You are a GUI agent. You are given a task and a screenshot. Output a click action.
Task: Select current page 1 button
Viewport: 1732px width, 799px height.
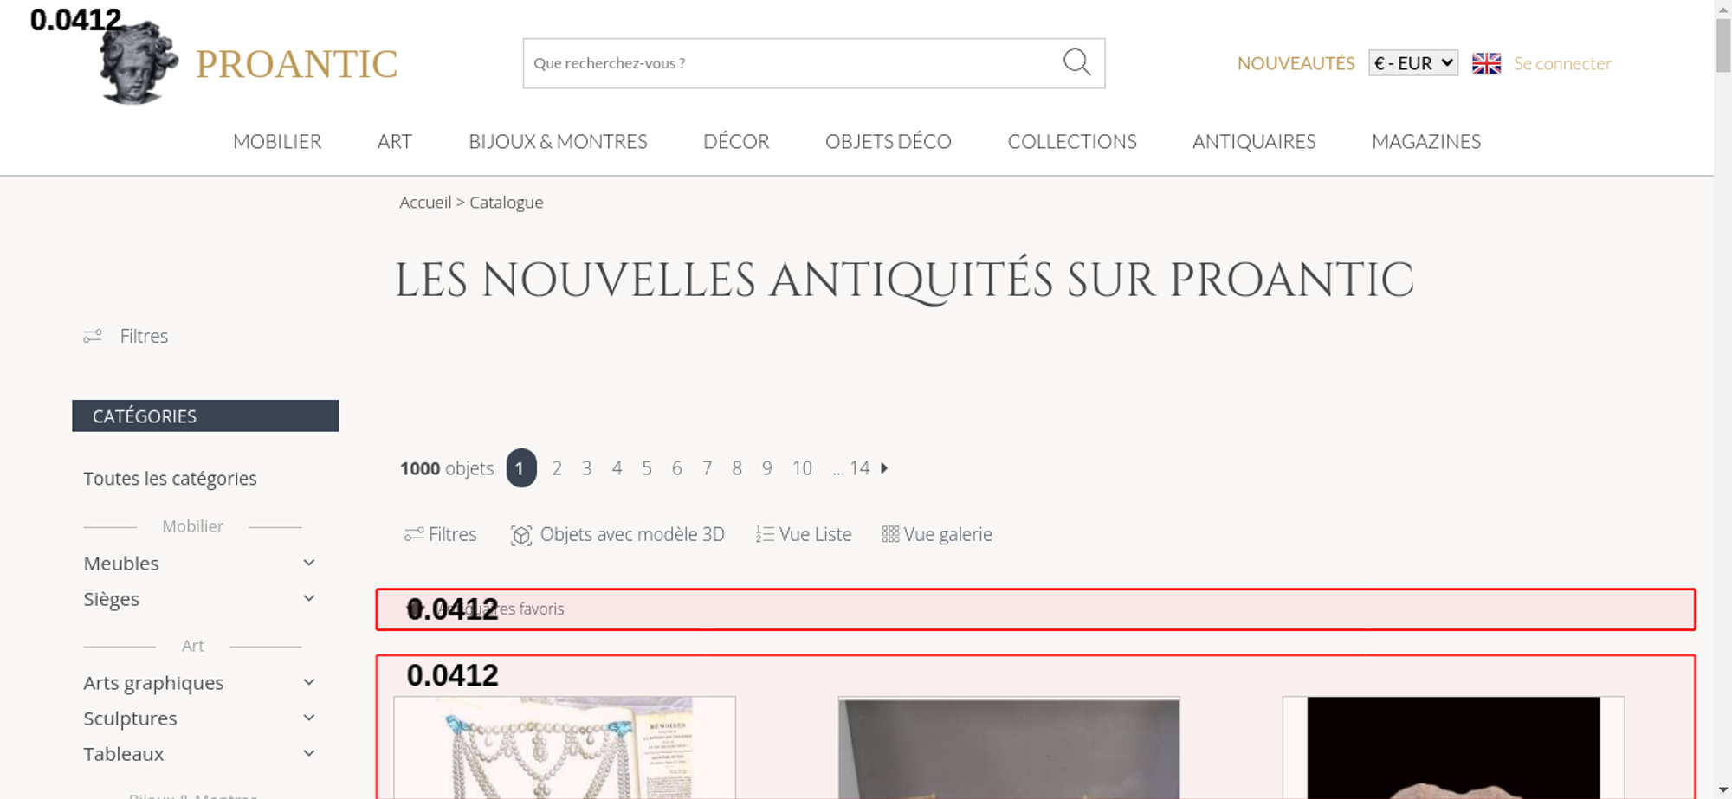521,468
